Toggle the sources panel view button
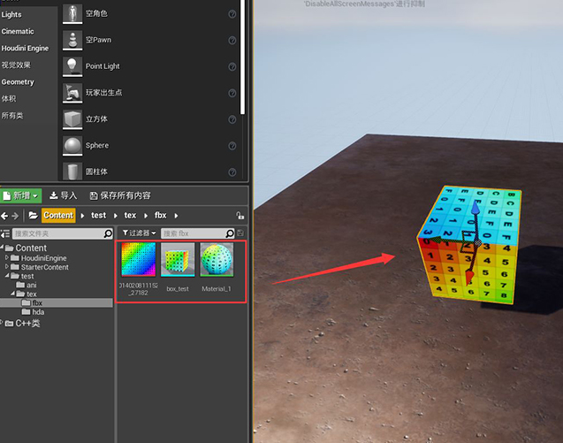563x443 pixels. click(x=5, y=233)
